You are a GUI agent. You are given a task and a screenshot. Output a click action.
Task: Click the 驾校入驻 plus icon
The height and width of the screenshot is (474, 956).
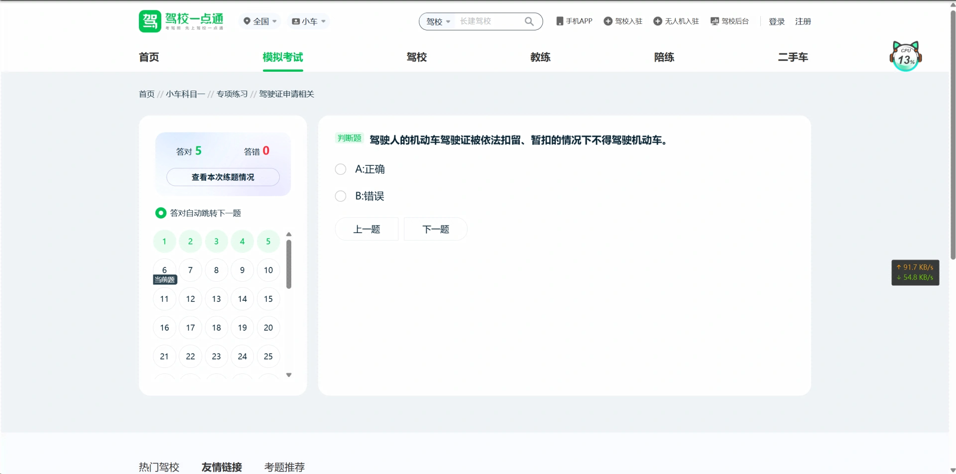(608, 21)
